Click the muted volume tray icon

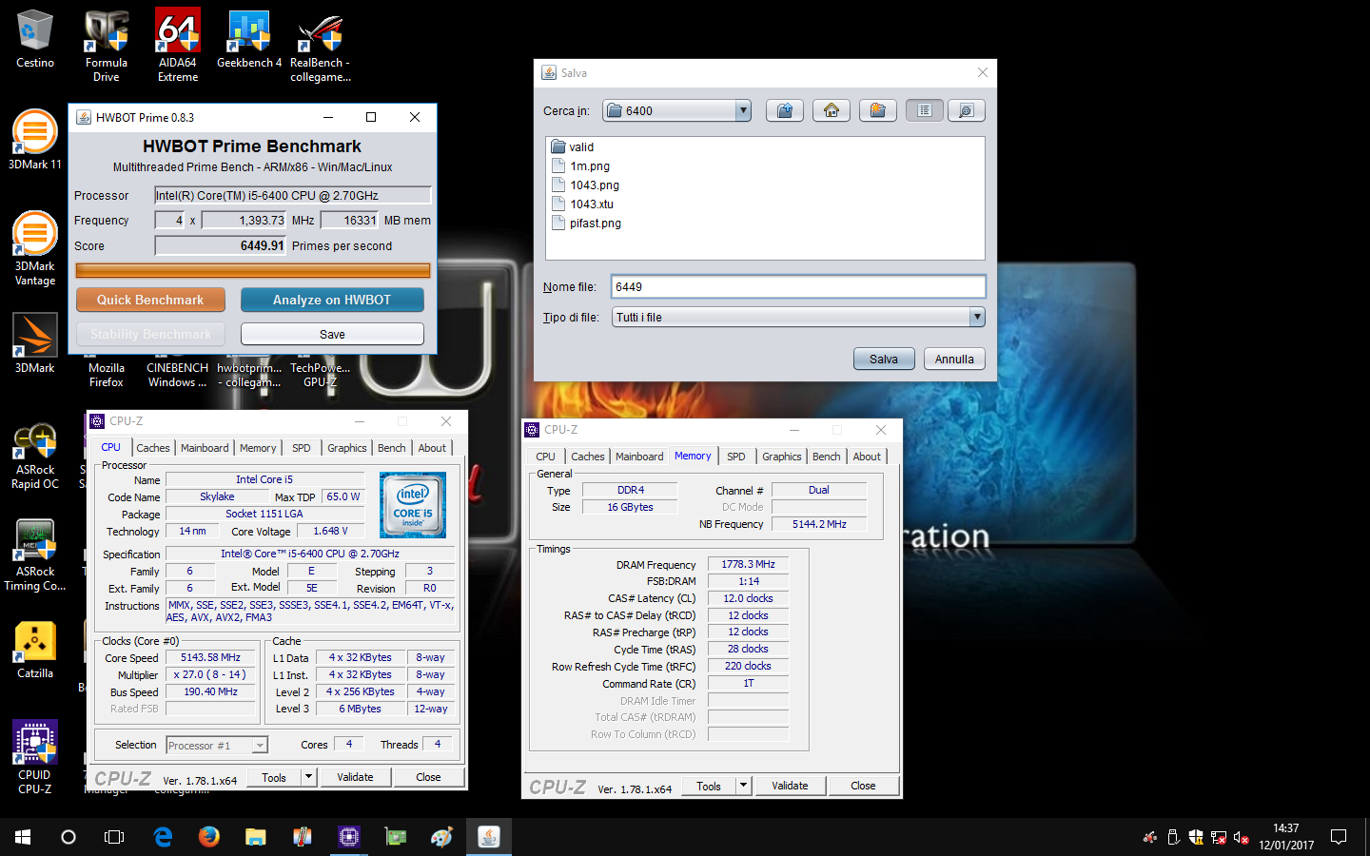(1242, 838)
